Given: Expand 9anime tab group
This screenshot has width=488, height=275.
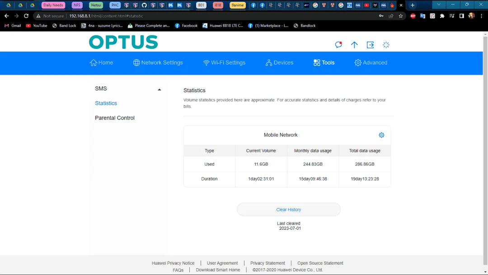Looking at the screenshot, I should (x=238, y=5).
